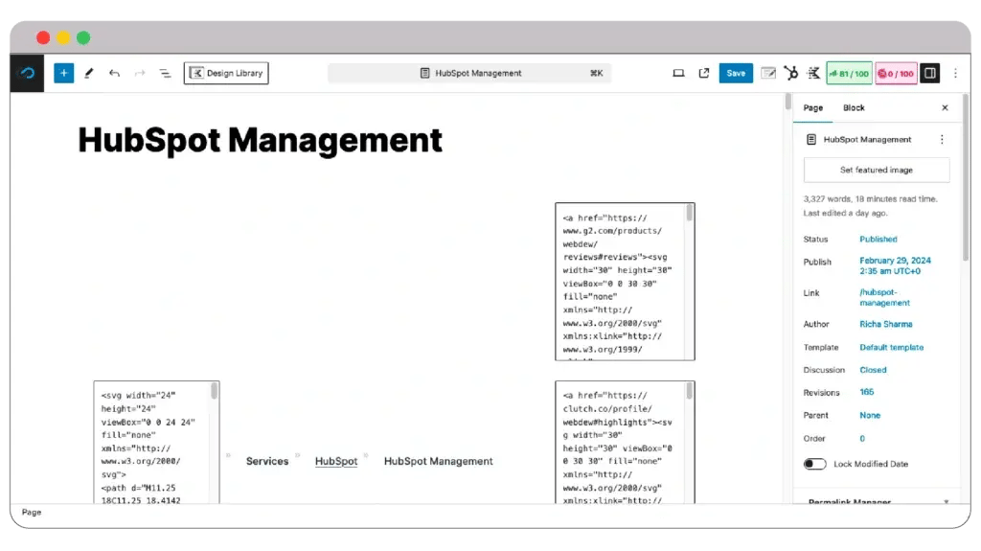Click the blue block inserter plus button
981x551 pixels.
click(x=63, y=73)
